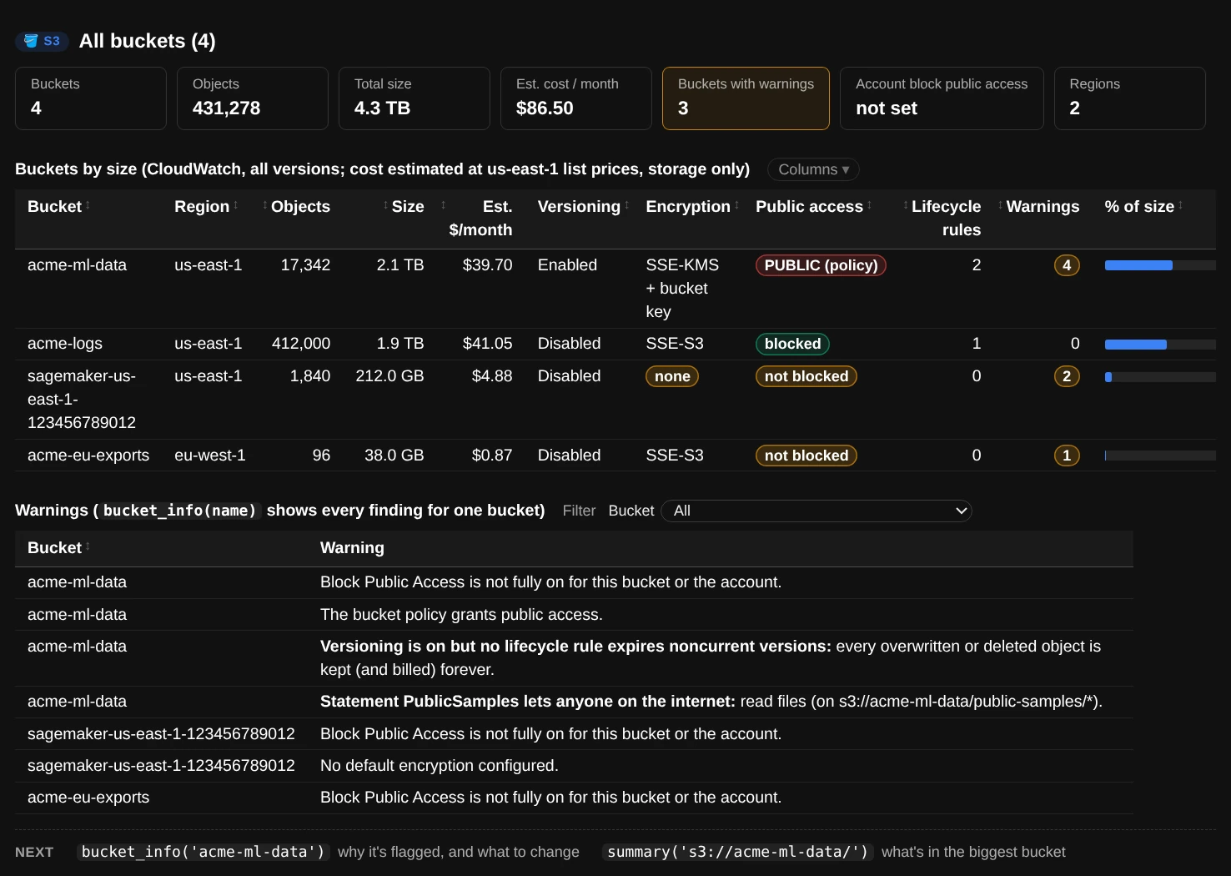Click the Account block public access card
The height and width of the screenshot is (876, 1231).
tap(942, 98)
